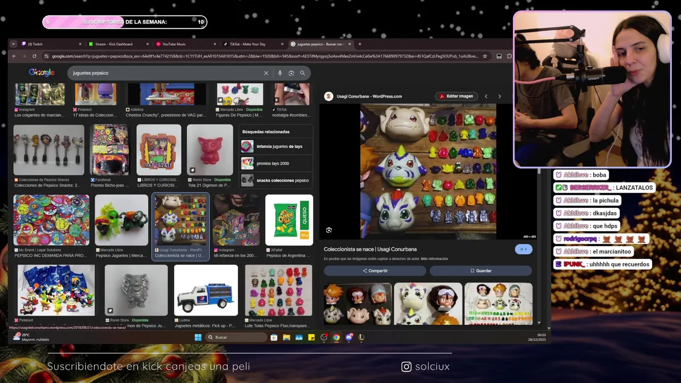Open weather widget showing 25°C
This screenshot has width=681, height=383.
coord(31,337)
